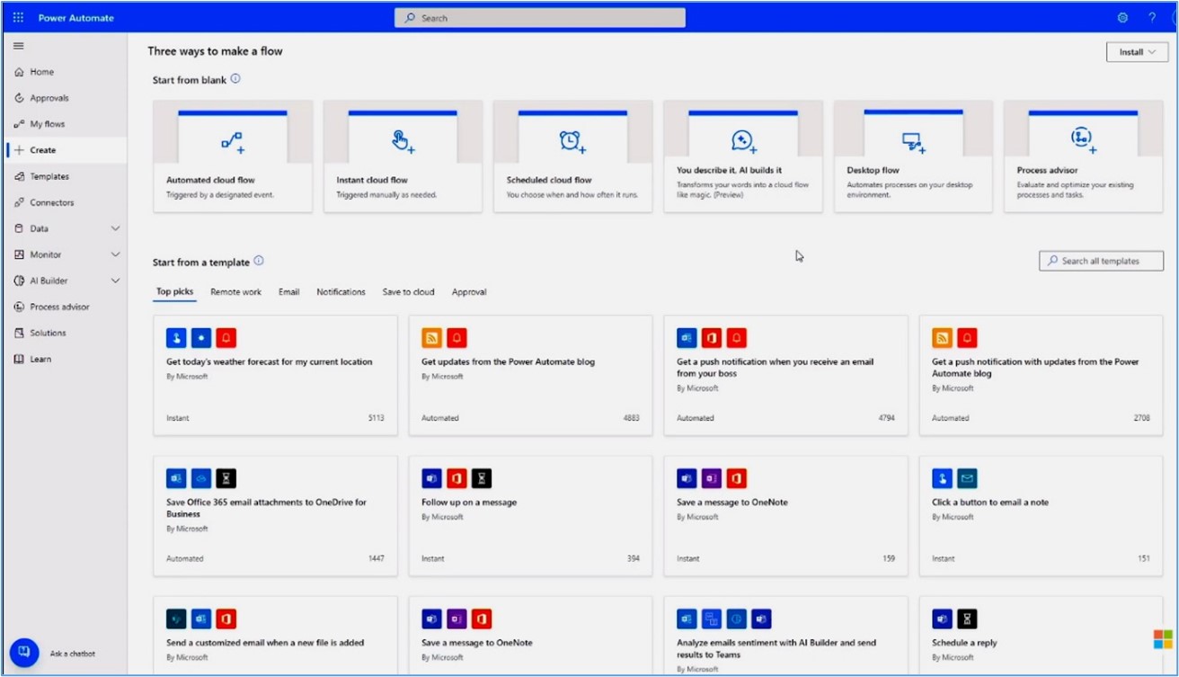Click the Approvals sidebar icon
1179x677 pixels.
19,98
